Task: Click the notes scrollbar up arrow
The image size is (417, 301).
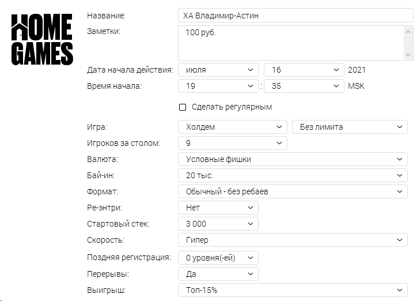Action: [x=408, y=32]
